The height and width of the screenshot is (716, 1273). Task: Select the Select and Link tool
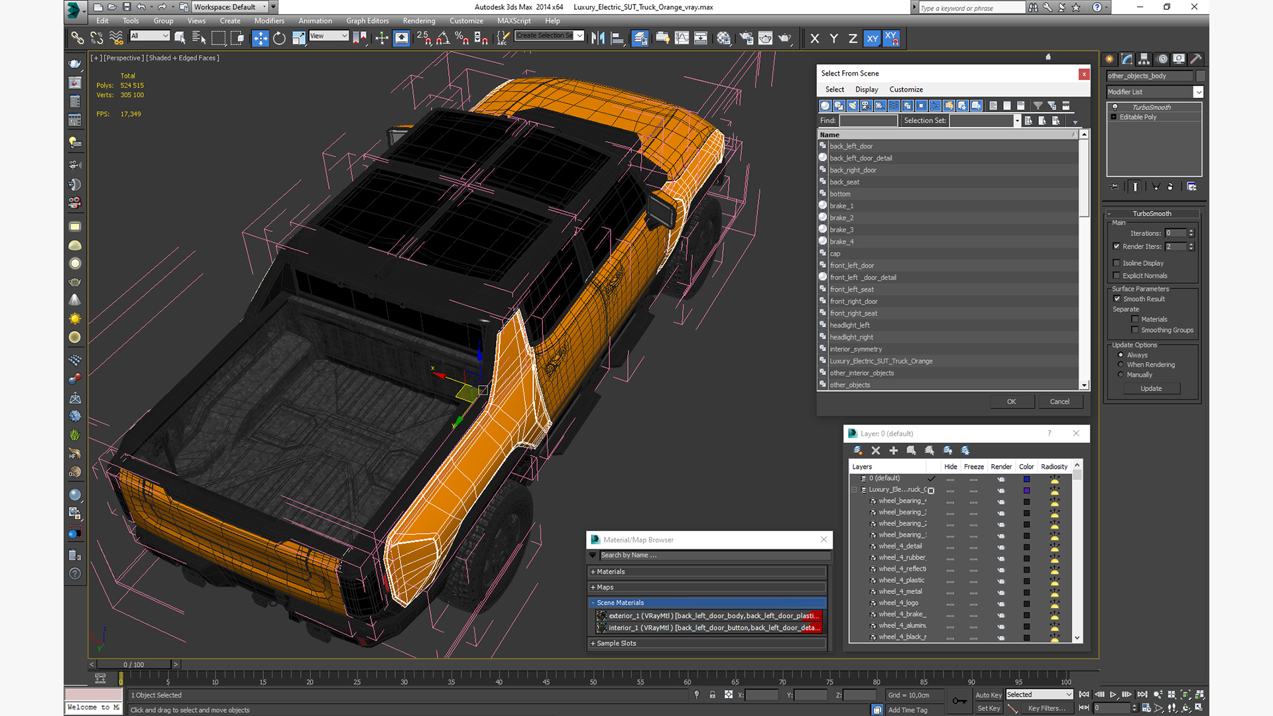[x=78, y=38]
